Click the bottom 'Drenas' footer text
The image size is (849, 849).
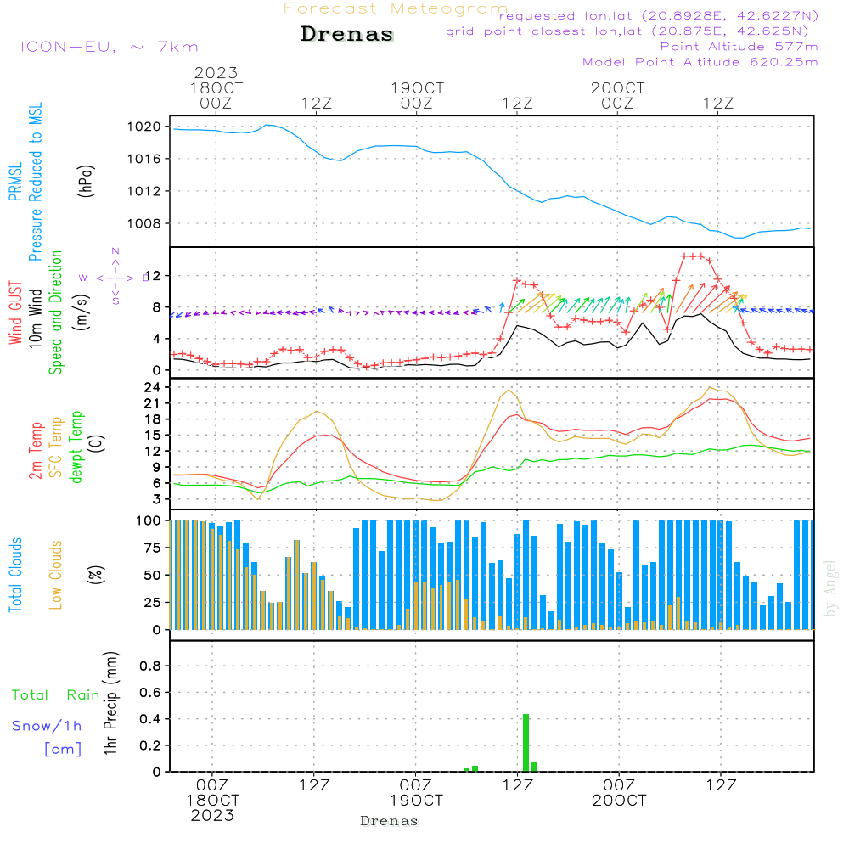pos(390,821)
